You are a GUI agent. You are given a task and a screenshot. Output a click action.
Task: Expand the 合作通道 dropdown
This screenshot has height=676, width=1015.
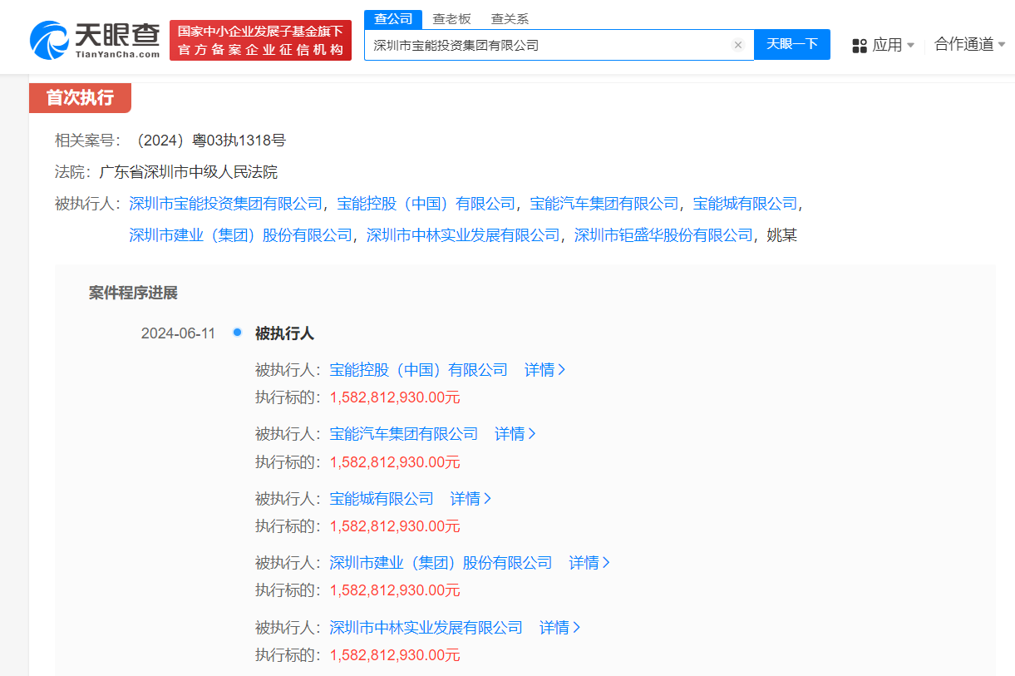click(x=969, y=45)
